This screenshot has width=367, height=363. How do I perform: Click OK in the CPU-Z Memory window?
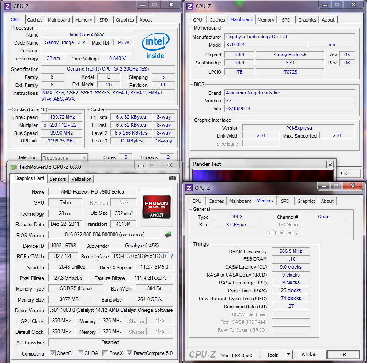click(x=343, y=355)
